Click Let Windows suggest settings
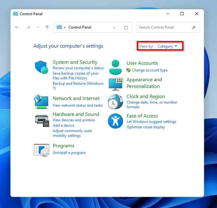This screenshot has height=208, width=217. pos(151,122)
